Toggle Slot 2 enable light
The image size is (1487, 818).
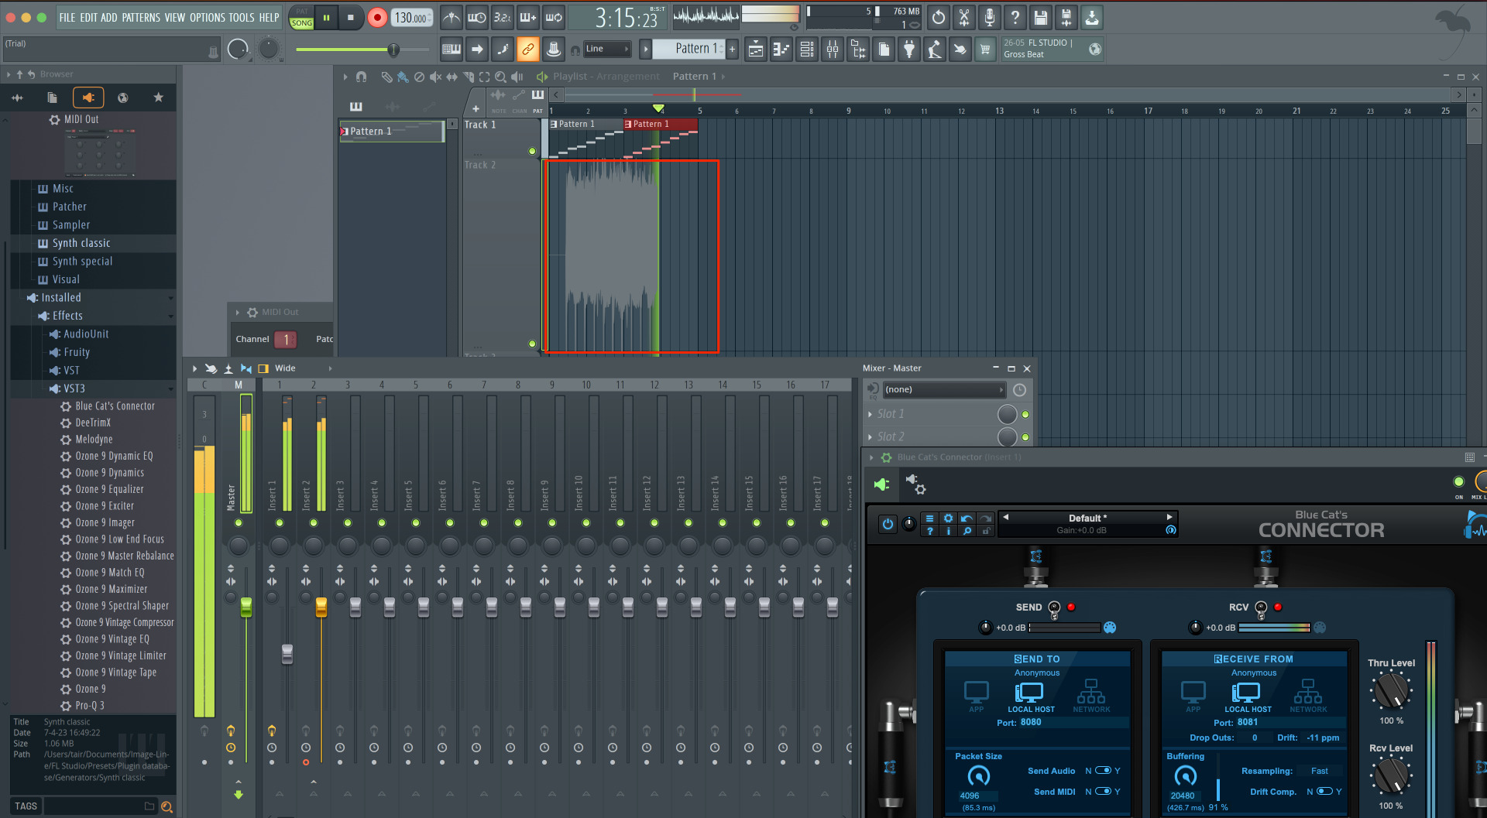tap(1025, 437)
